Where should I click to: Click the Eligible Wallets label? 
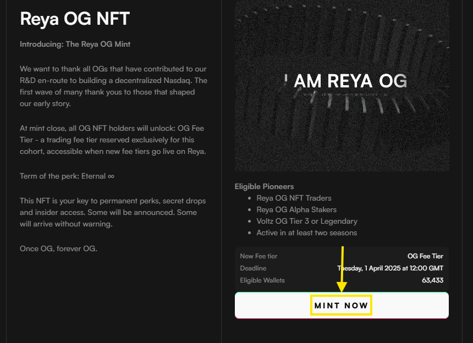pyautogui.click(x=262, y=280)
